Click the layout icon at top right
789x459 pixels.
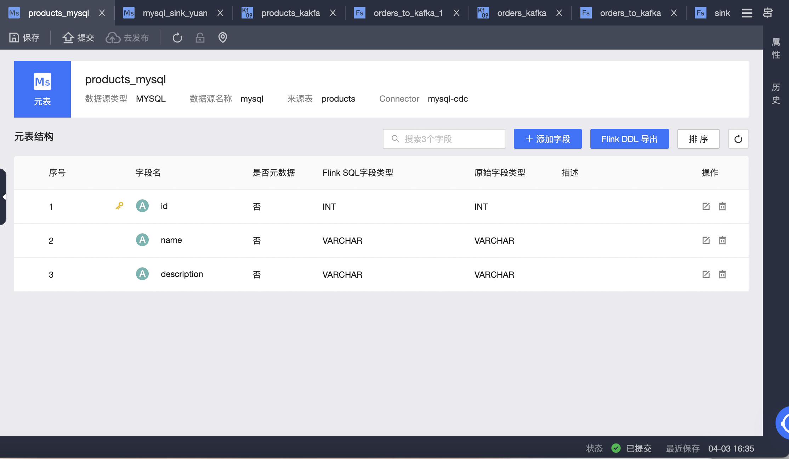point(768,13)
